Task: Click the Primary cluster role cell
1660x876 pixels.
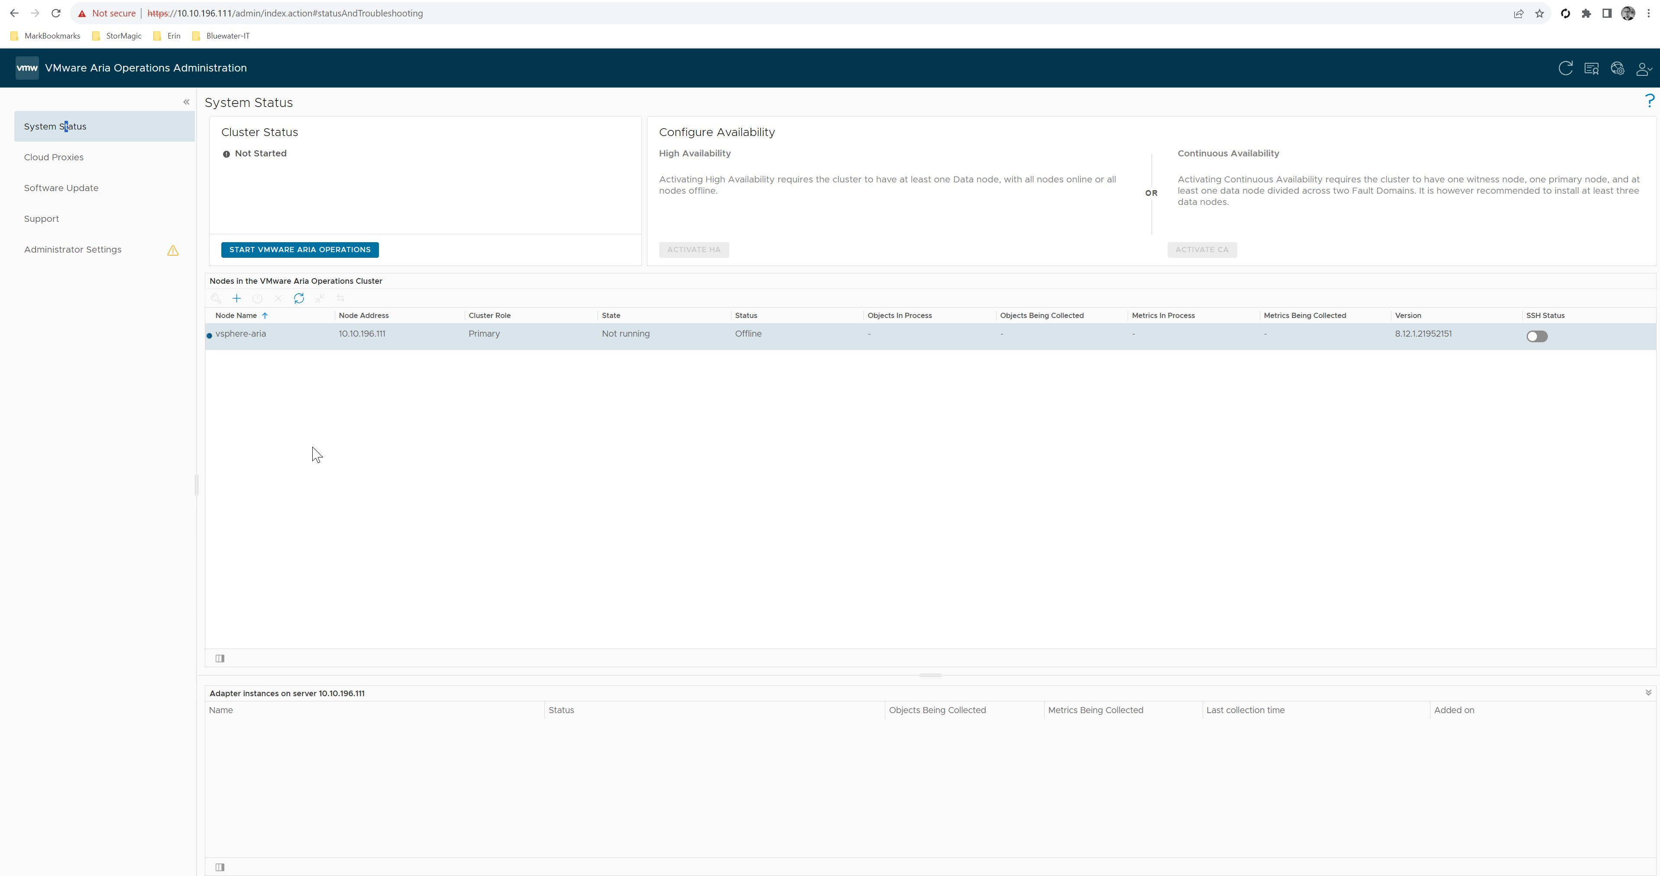Action: coord(484,334)
